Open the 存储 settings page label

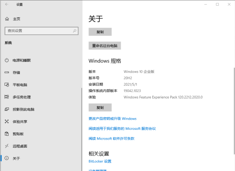(x=16, y=73)
